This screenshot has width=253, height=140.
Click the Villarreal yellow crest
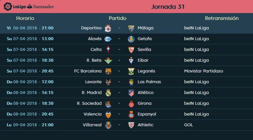(x=108, y=125)
